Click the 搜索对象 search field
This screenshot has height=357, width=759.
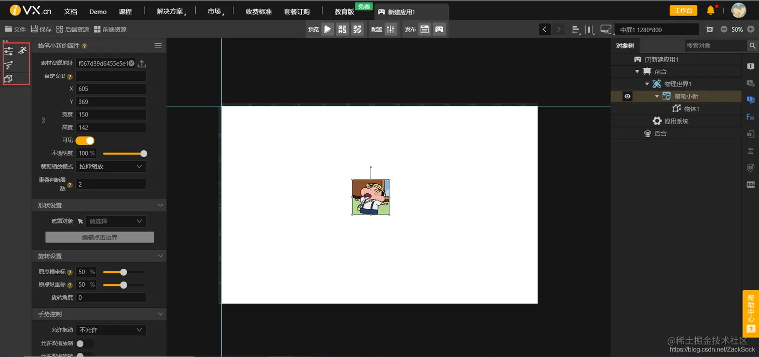pos(716,46)
